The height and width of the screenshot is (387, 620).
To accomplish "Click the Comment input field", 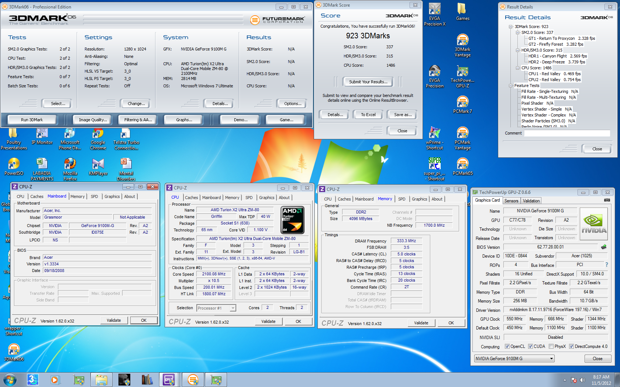I will 566,133.
